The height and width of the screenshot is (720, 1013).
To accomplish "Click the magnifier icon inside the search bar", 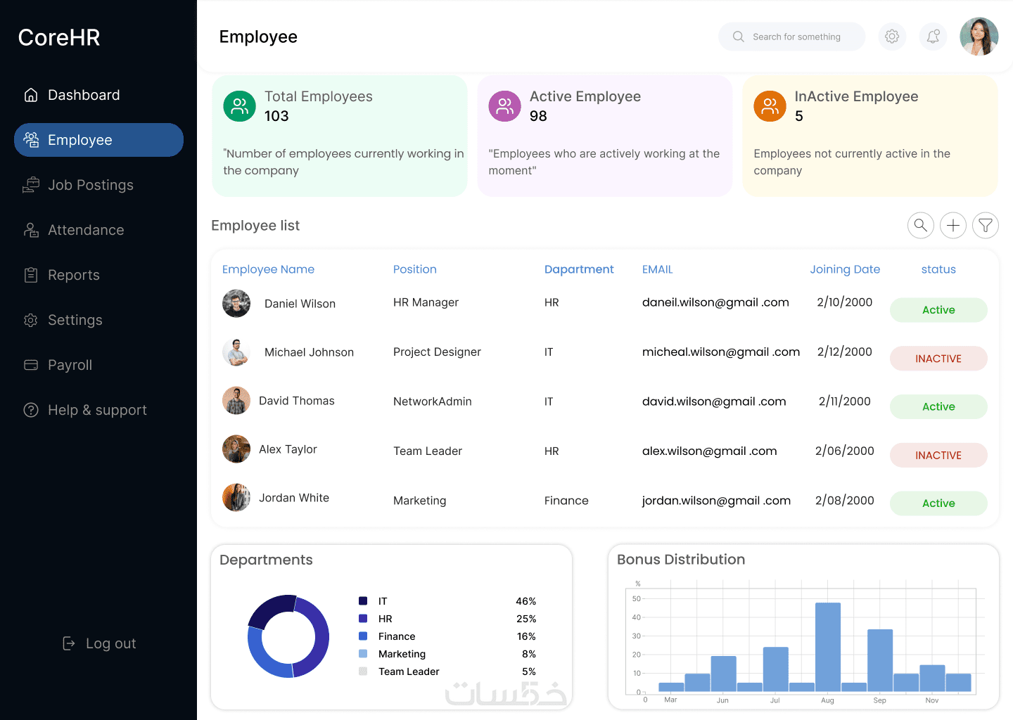I will pyautogui.click(x=738, y=37).
